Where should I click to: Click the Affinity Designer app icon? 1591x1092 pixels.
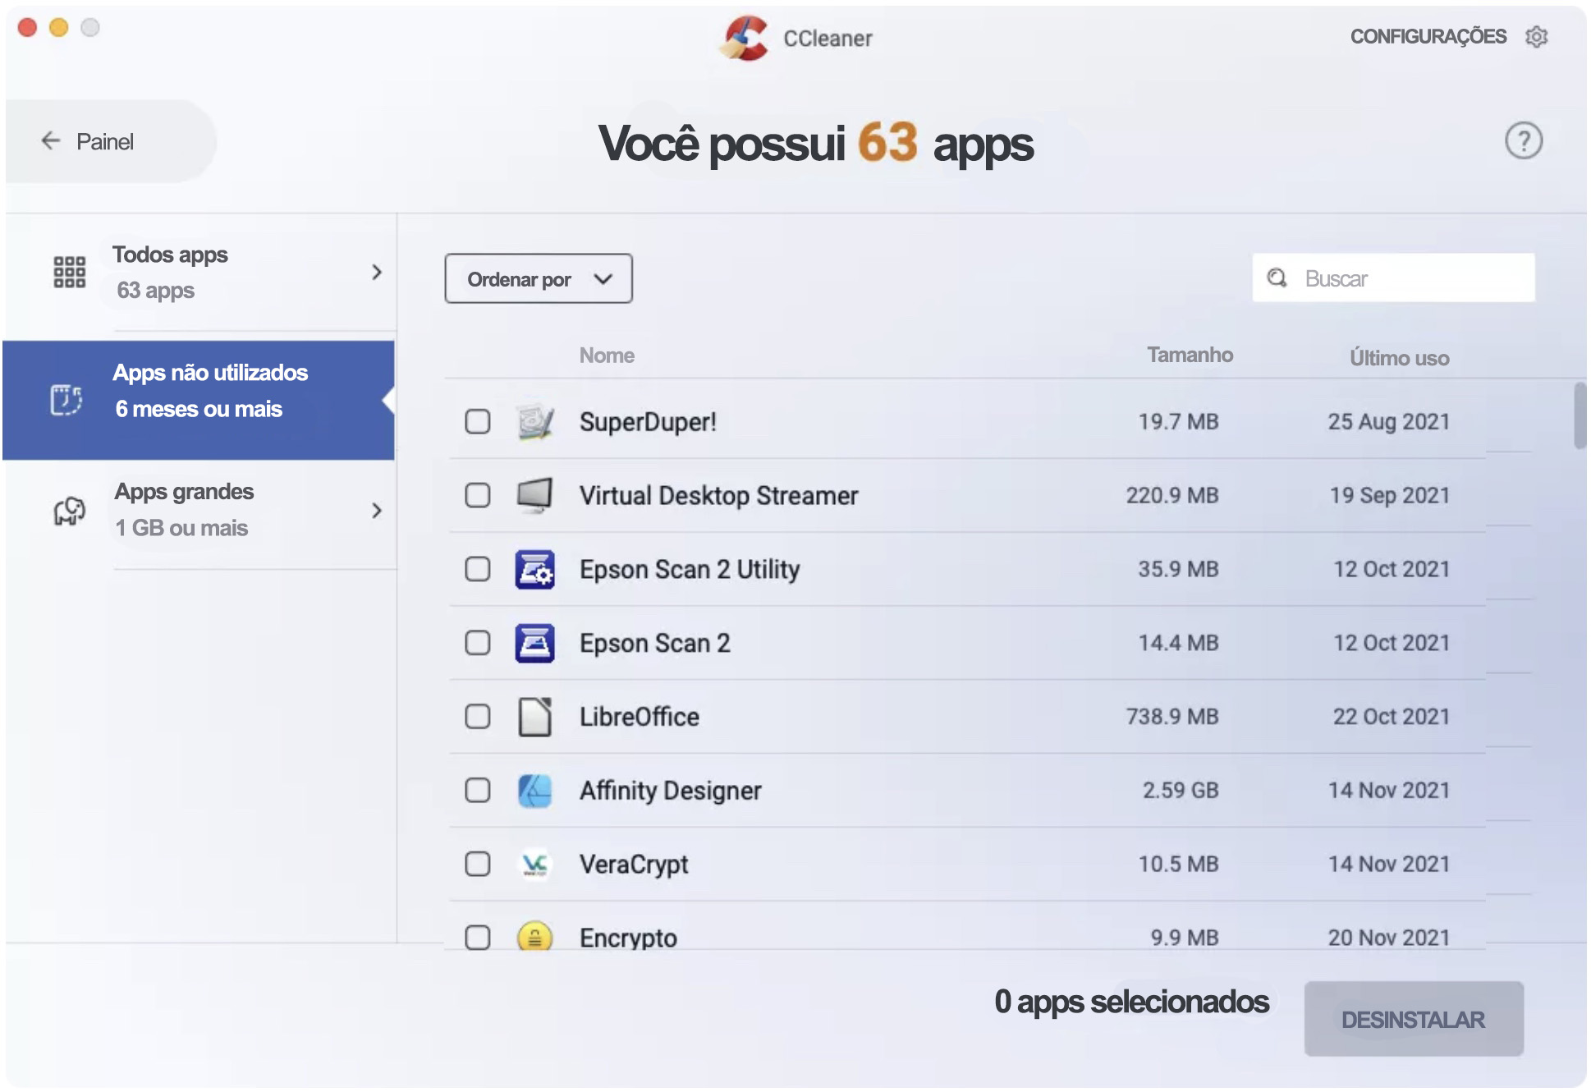point(535,791)
